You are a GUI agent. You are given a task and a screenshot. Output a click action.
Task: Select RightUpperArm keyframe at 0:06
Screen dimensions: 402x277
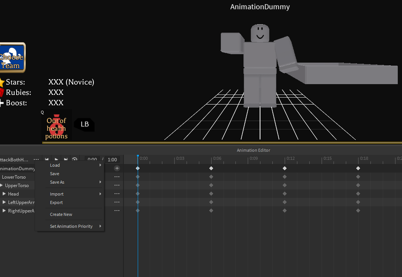[211, 211]
